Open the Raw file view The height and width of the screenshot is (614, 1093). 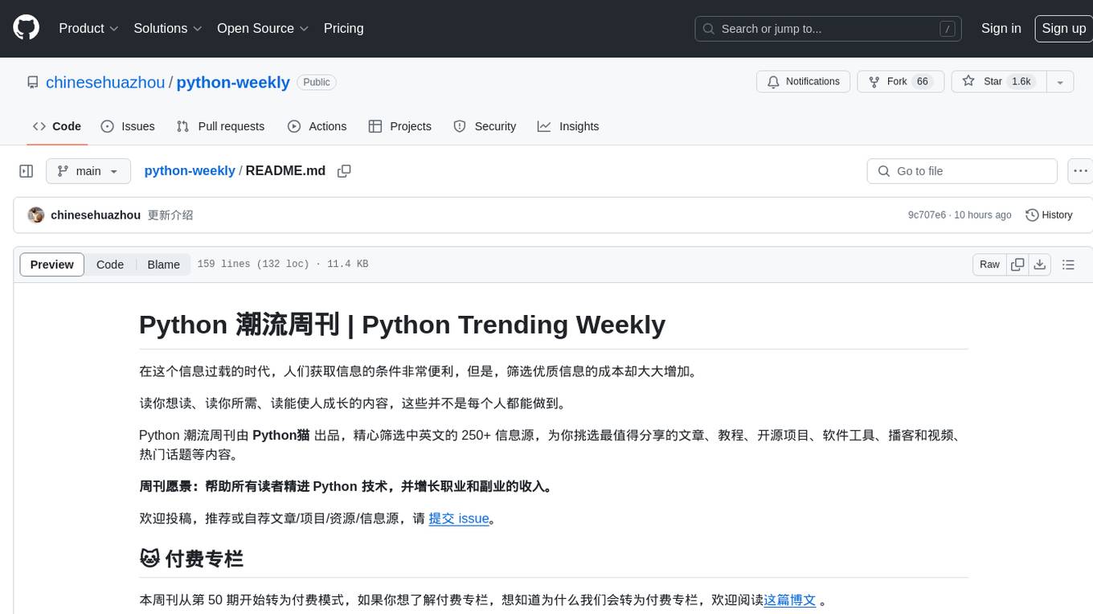[989, 264]
